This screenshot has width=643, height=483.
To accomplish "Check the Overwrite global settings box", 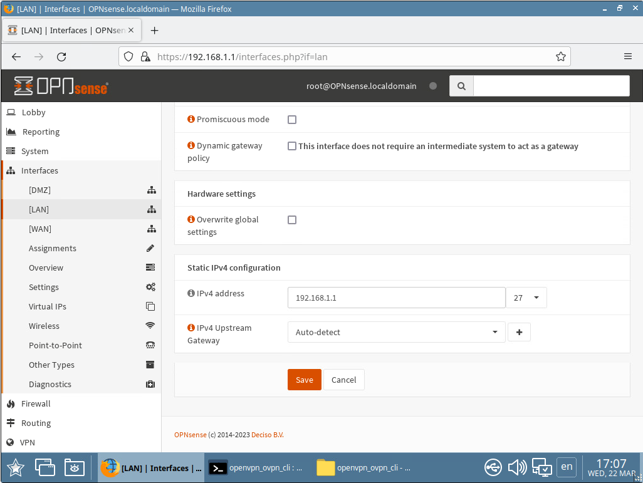I will coord(292,220).
